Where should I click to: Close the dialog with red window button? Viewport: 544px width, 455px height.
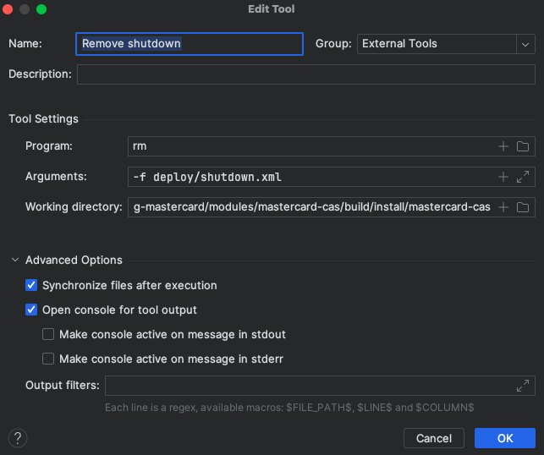(9, 9)
